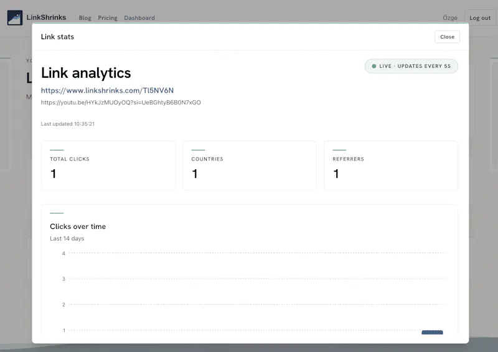Click the green live status dot
This screenshot has width=498, height=352.
pyautogui.click(x=374, y=66)
